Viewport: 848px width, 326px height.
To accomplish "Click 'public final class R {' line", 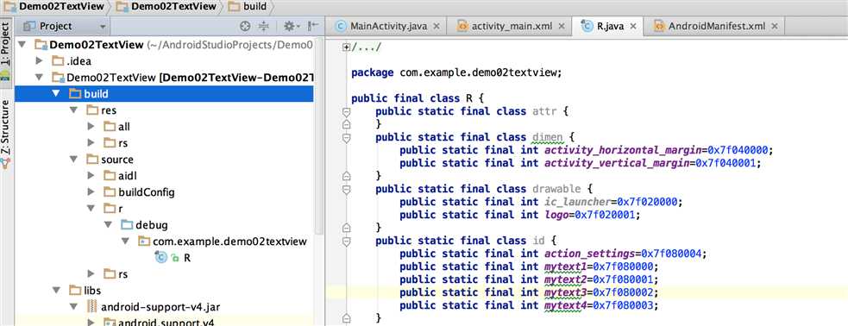I will click(x=417, y=98).
